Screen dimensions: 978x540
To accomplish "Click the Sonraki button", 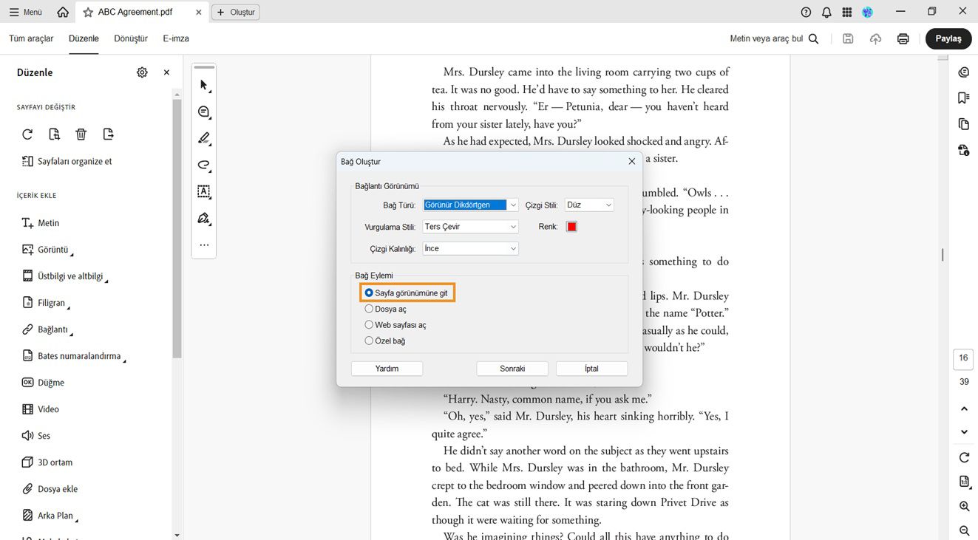I will tap(512, 369).
